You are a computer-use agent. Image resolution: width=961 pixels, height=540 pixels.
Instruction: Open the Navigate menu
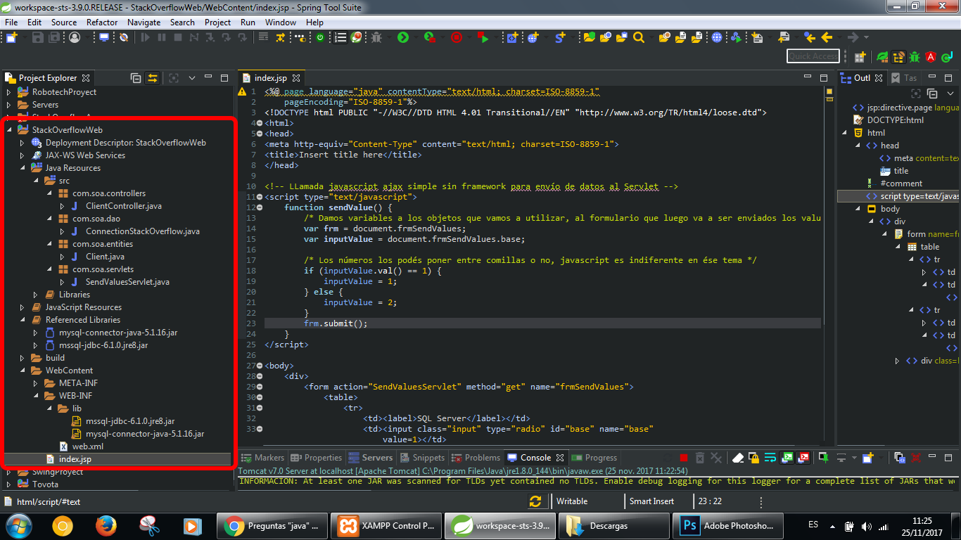(144, 22)
